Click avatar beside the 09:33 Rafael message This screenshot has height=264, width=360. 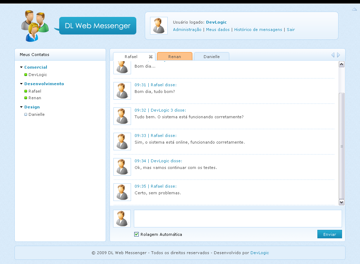(122, 142)
